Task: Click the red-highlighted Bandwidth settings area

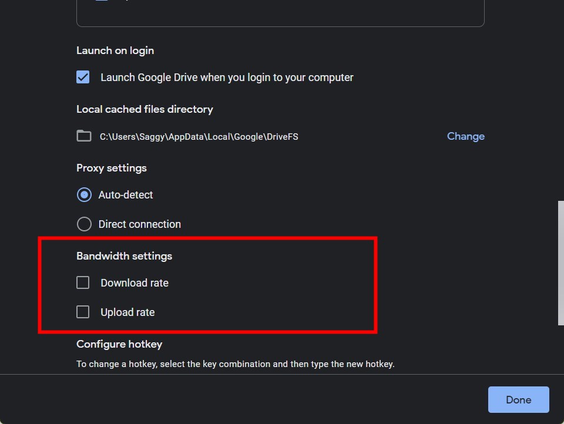Action: coord(207,285)
